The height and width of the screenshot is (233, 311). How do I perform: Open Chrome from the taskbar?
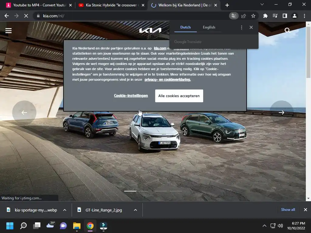tap(90, 226)
